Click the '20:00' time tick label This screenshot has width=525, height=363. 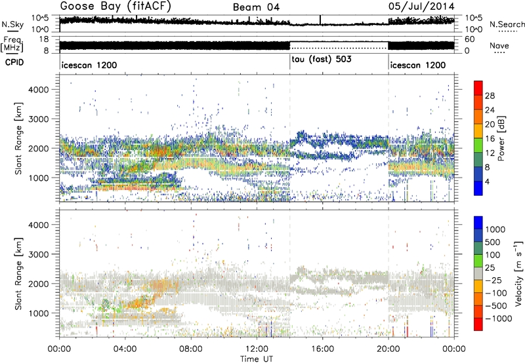pyautogui.click(x=388, y=349)
